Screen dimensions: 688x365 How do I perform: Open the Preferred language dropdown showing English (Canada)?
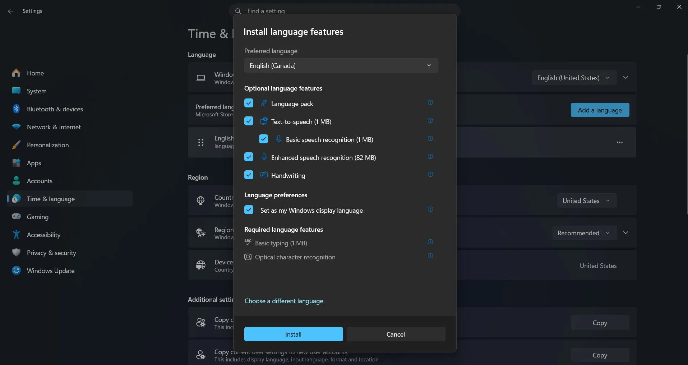tap(341, 65)
